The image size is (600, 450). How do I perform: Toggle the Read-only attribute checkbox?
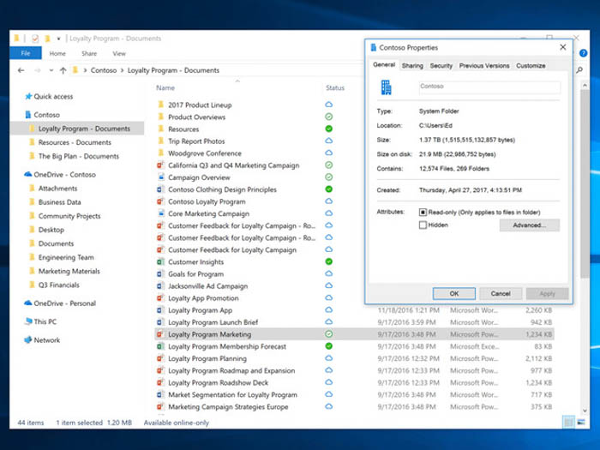tap(423, 212)
